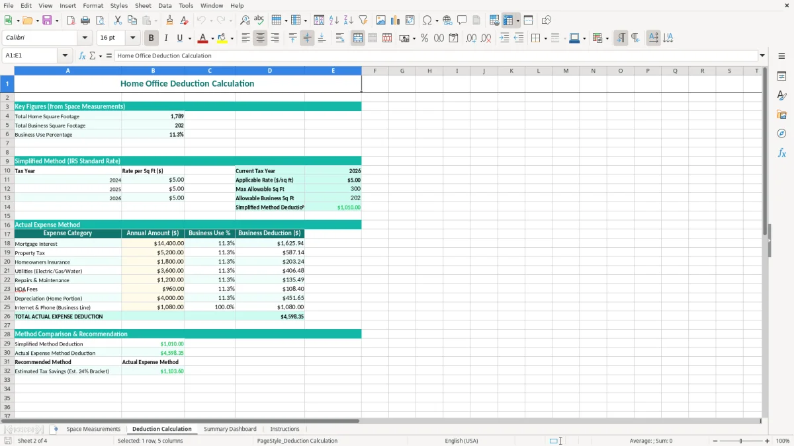Expand the formula bar
Screen dimensions: 794x446
762,56
